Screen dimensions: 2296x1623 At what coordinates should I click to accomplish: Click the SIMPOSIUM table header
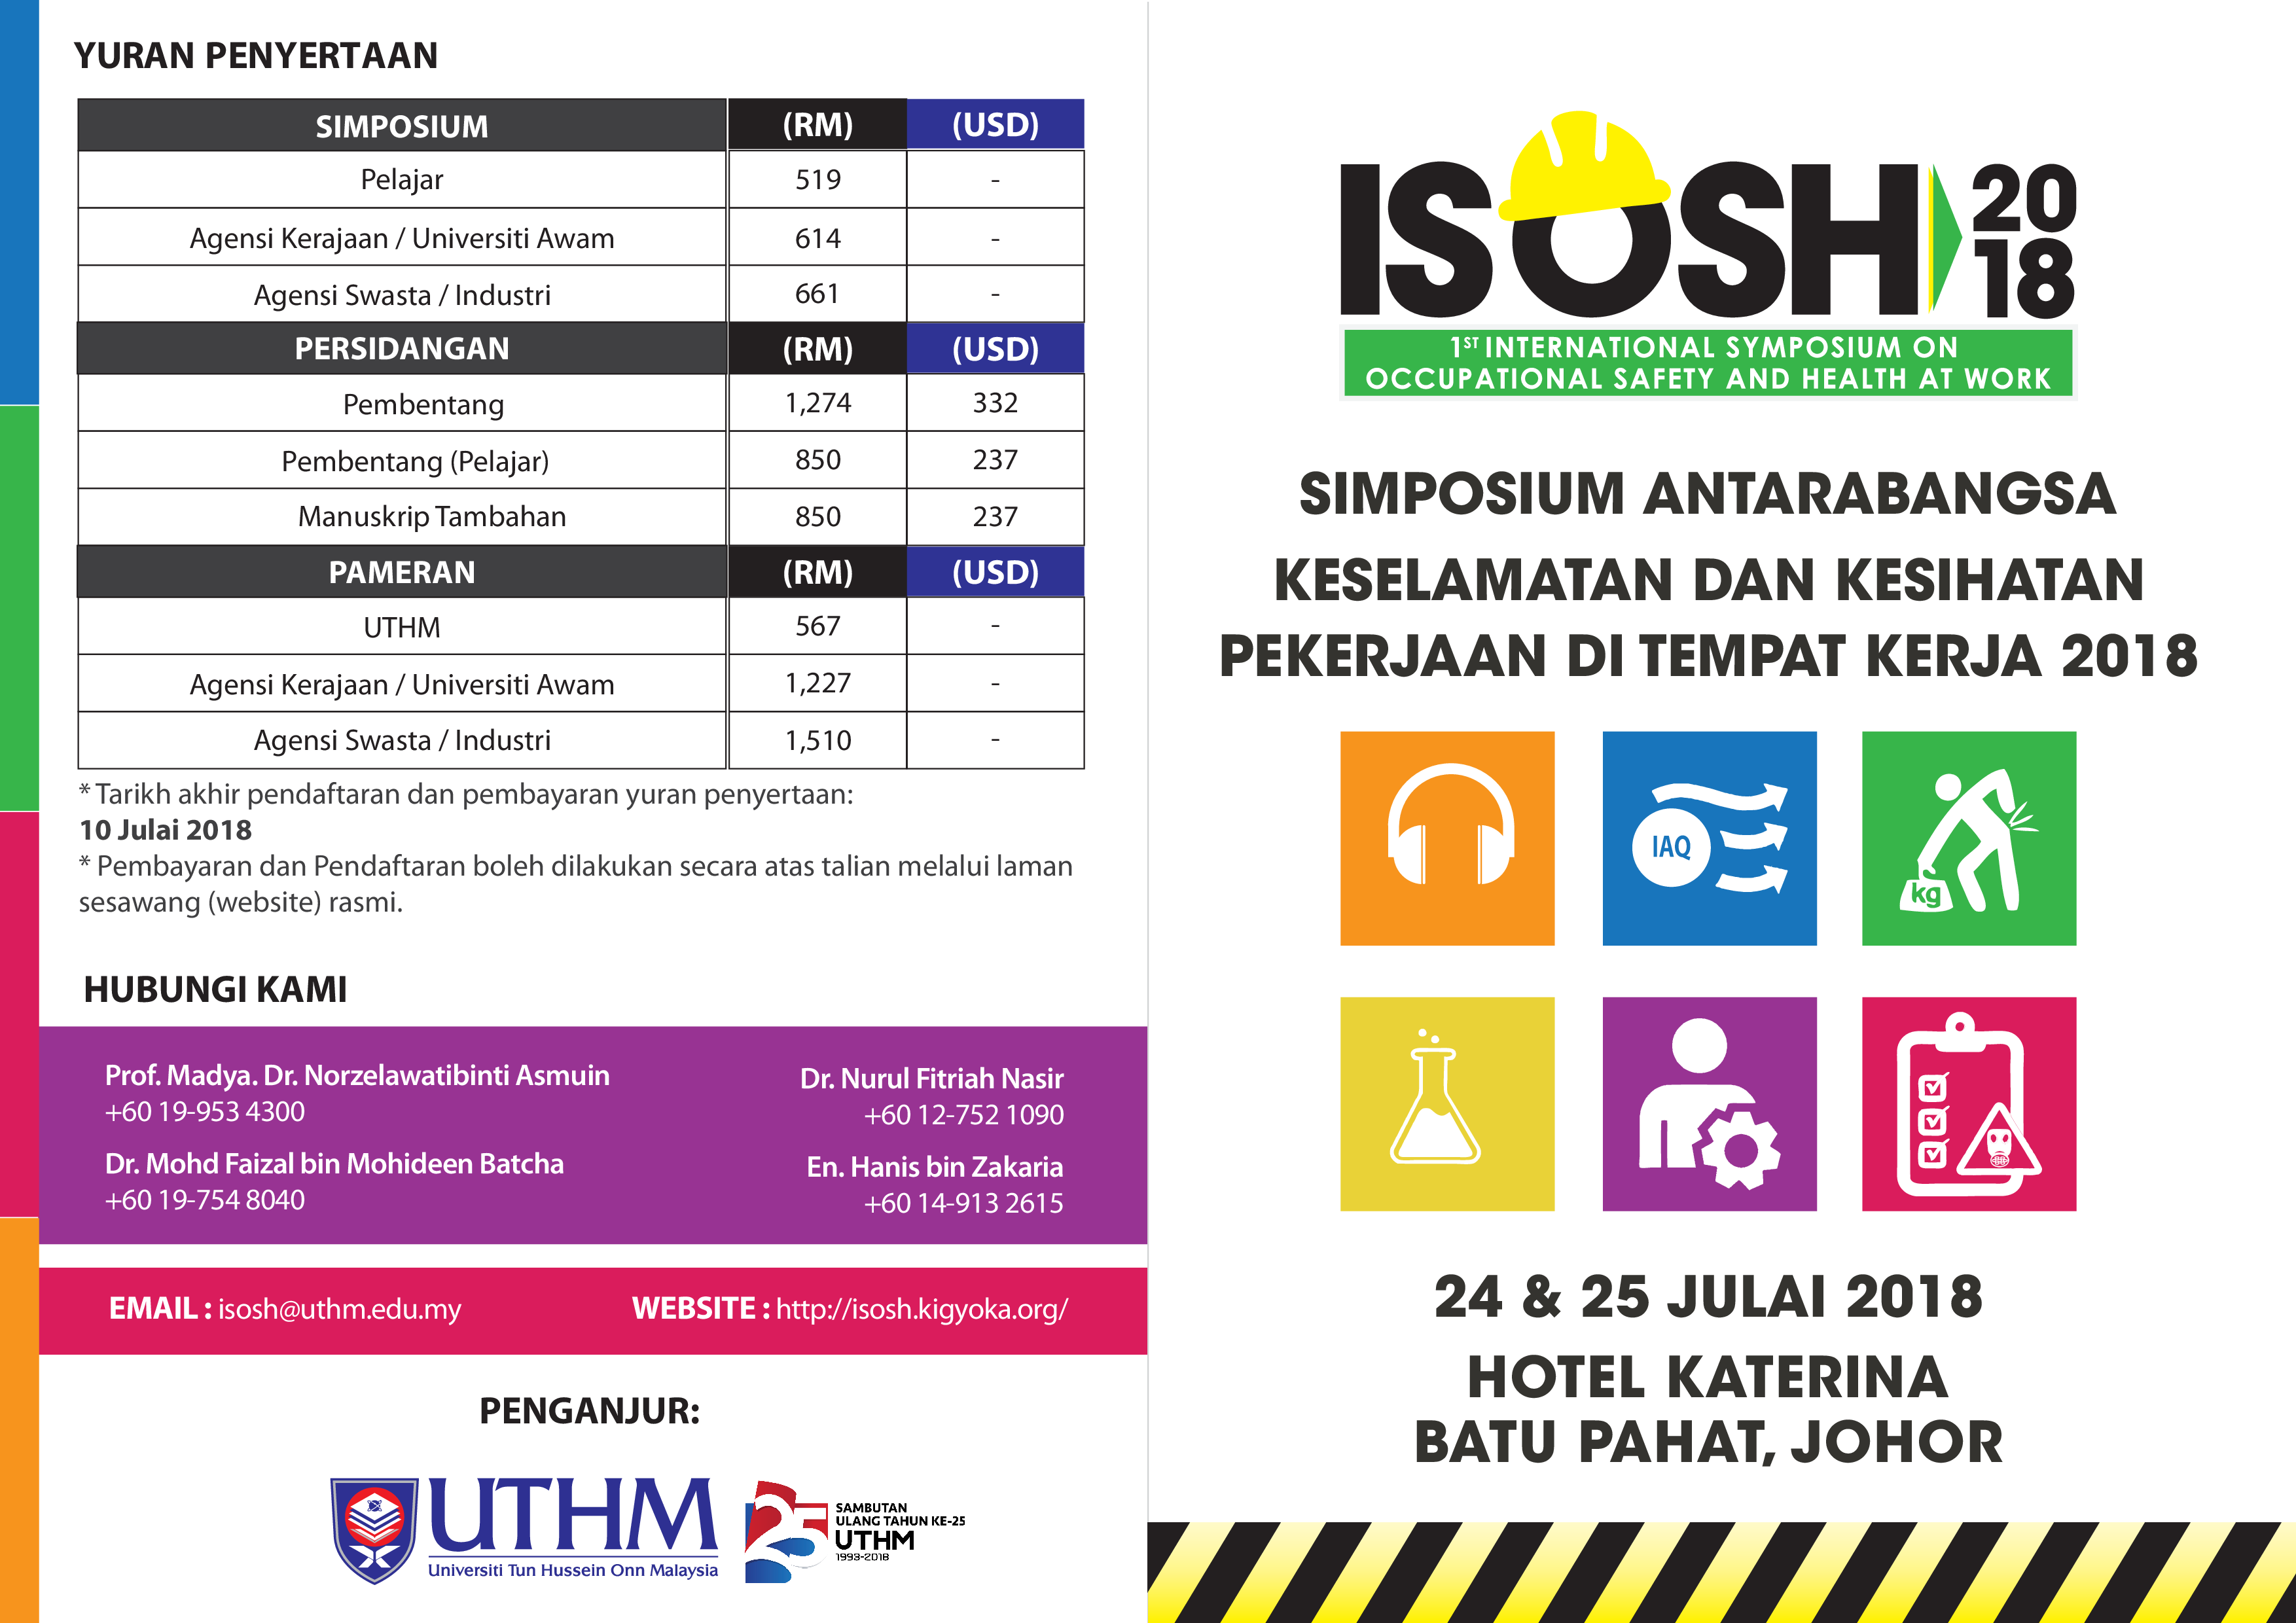(x=402, y=126)
